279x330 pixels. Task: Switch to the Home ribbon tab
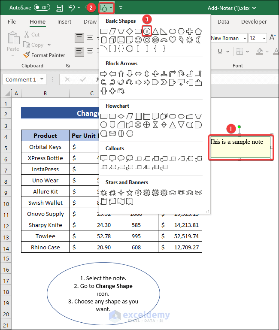coord(37,22)
